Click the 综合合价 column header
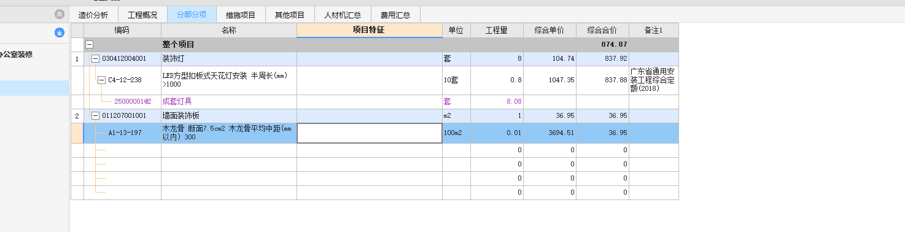905x232 pixels. coord(602,30)
